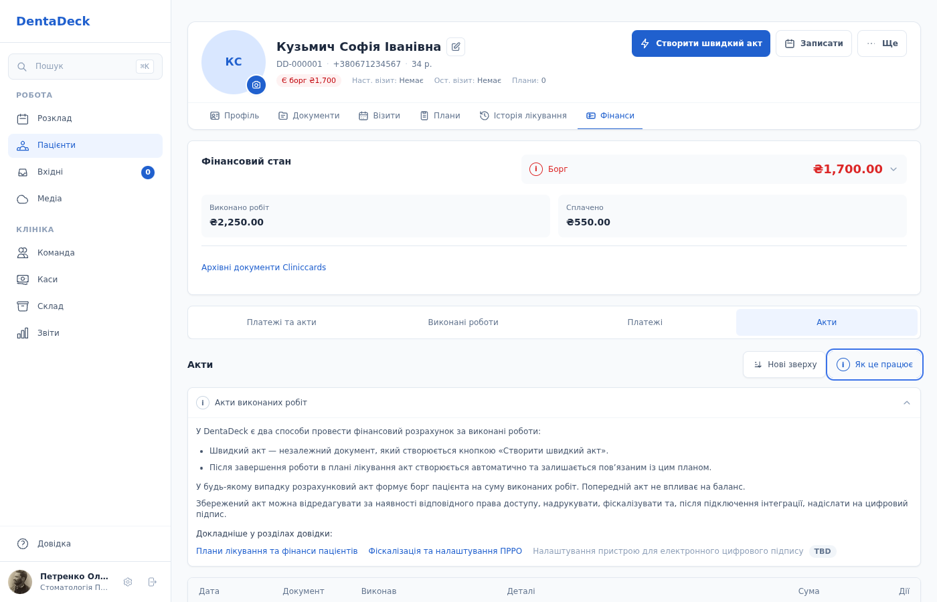
Task: Collapse the Акти виконаних робіт panel
Action: 907,403
